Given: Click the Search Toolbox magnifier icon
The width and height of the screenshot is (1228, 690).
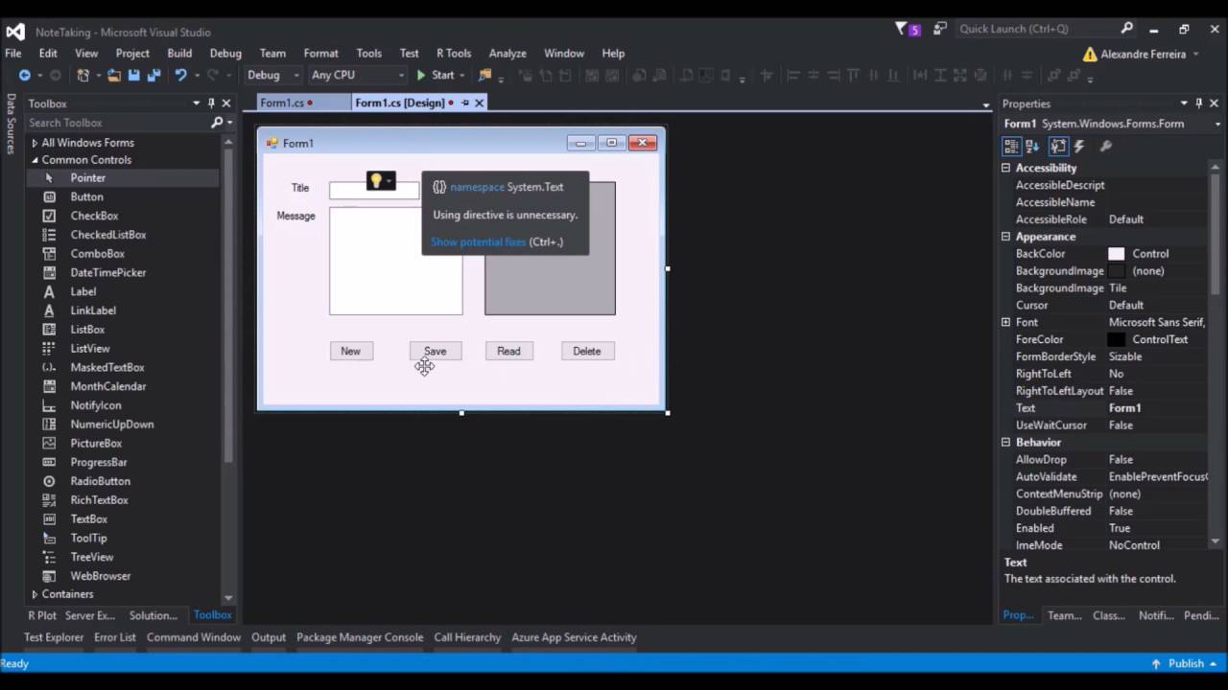Looking at the screenshot, I should 217,123.
